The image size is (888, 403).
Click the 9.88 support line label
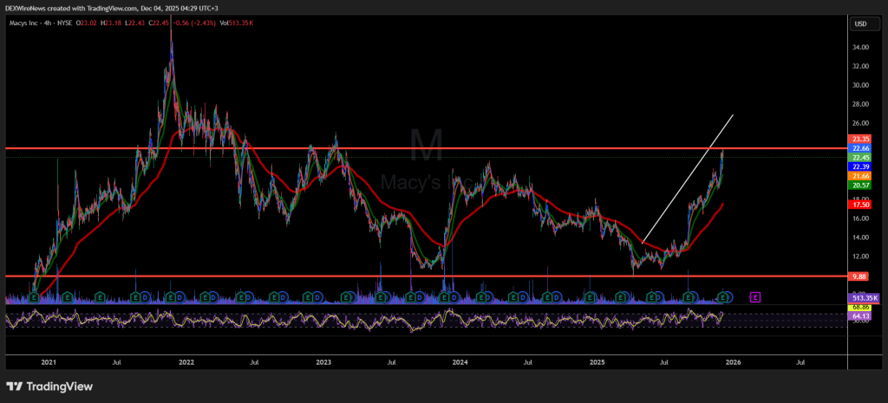click(857, 276)
